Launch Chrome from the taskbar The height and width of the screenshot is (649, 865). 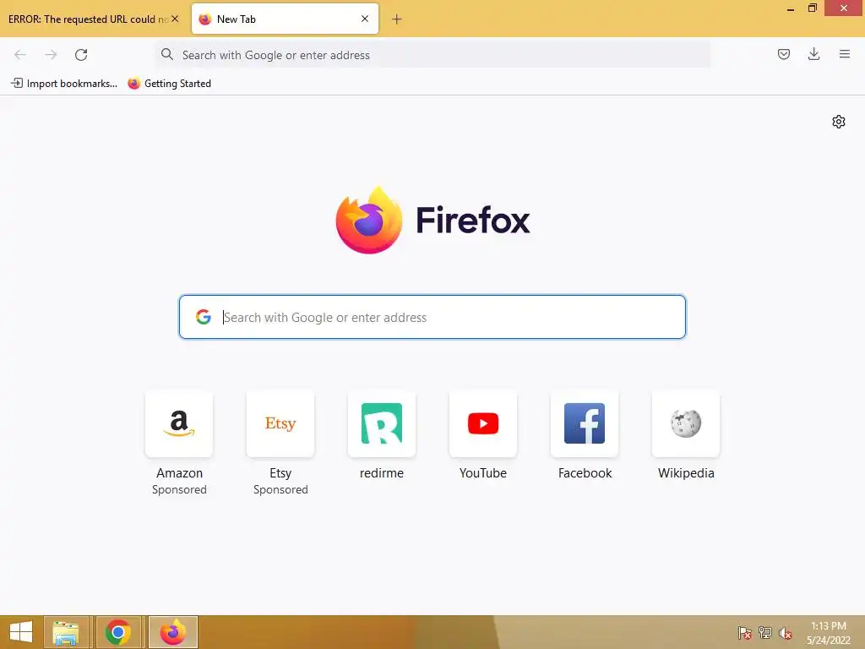118,632
